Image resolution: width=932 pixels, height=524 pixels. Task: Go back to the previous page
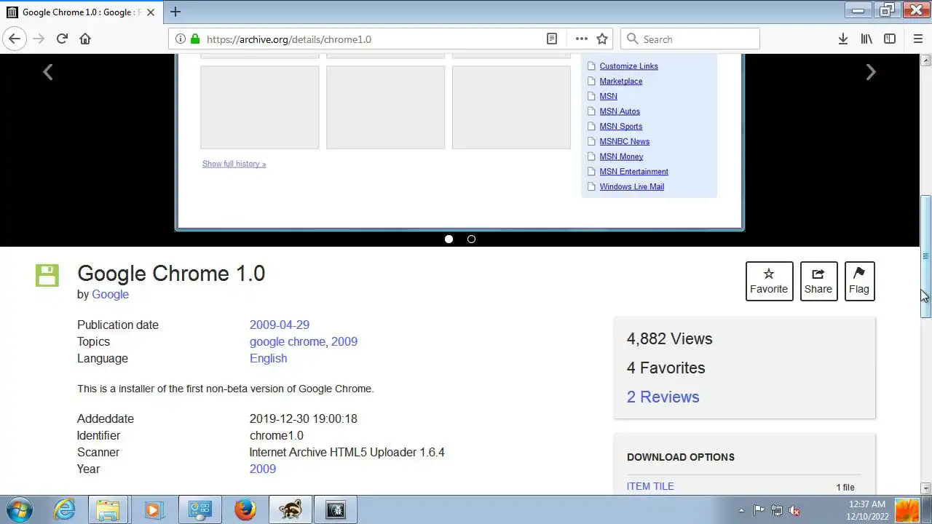click(15, 39)
